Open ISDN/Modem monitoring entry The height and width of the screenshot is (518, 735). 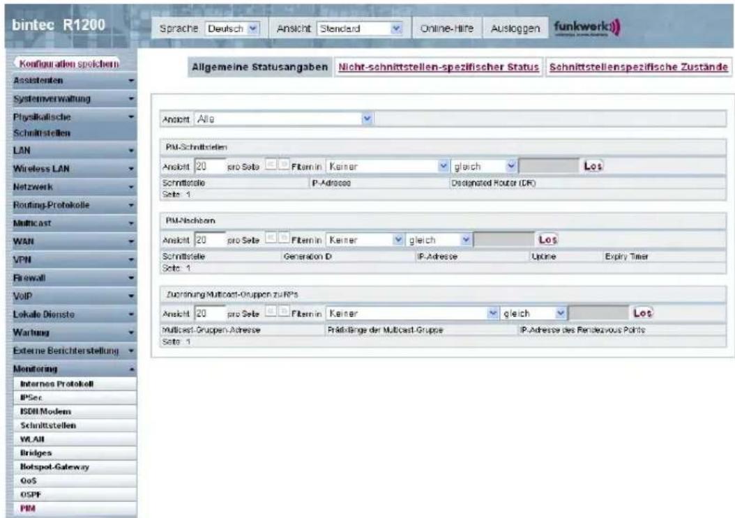coord(75,411)
